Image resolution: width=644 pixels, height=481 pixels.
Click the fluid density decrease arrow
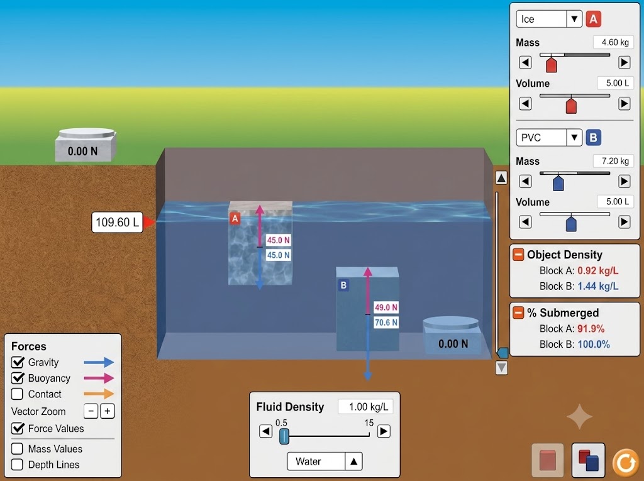click(x=266, y=431)
